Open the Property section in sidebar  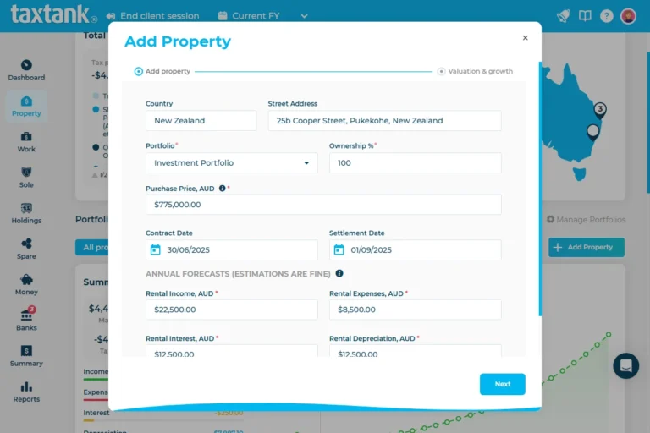26,106
